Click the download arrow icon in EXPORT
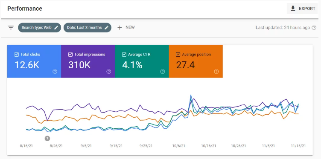 [293, 9]
